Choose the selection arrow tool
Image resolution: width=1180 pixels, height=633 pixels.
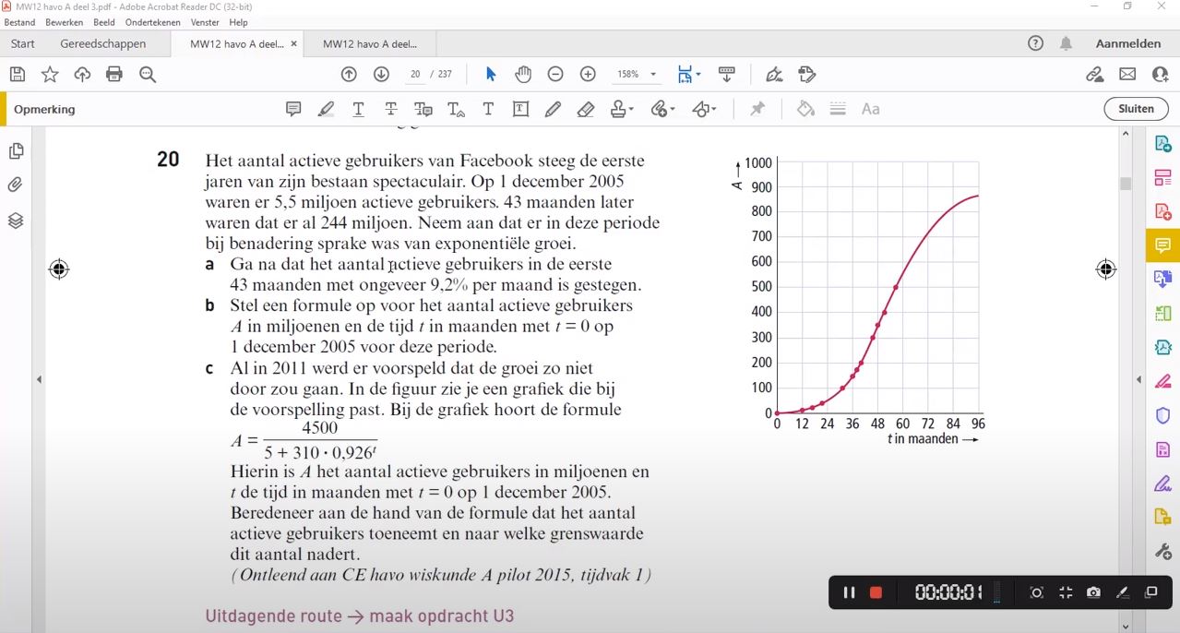pos(491,75)
